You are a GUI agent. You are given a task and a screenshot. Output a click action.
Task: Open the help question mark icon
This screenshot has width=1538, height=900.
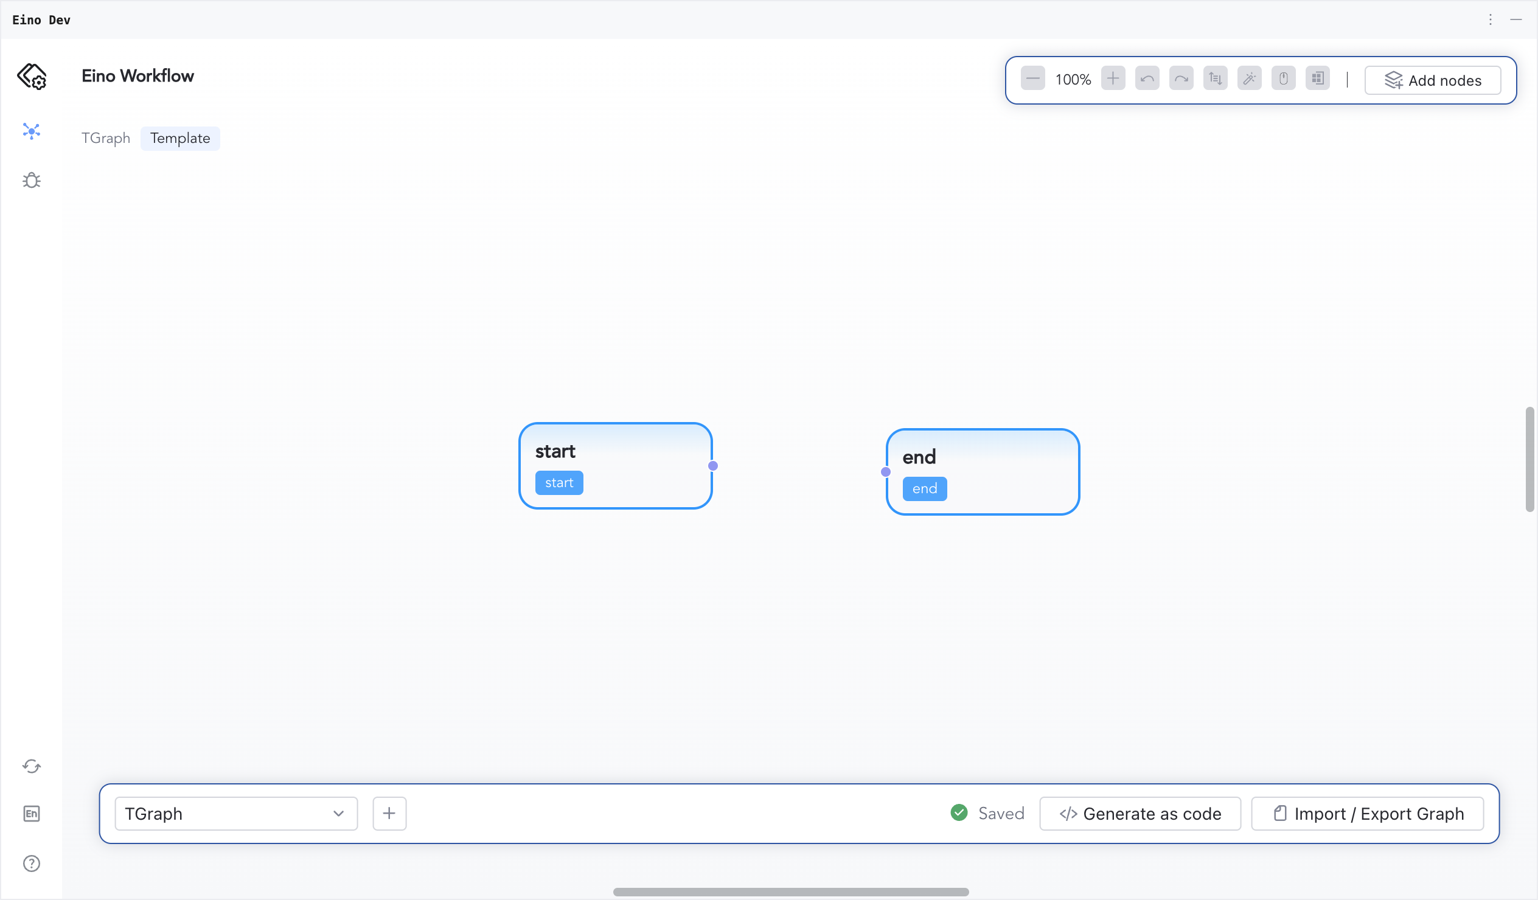coord(32,864)
